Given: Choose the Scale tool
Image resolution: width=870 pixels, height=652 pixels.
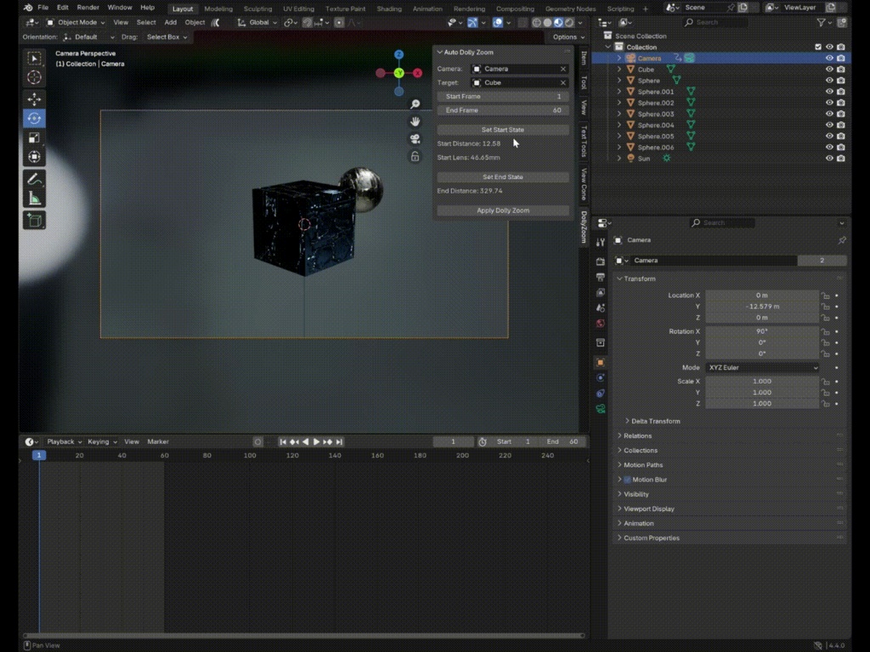Looking at the screenshot, I should [34, 138].
